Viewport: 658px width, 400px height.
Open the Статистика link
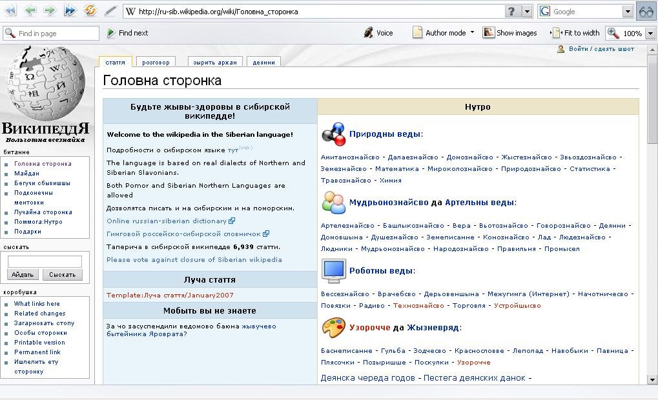point(590,169)
